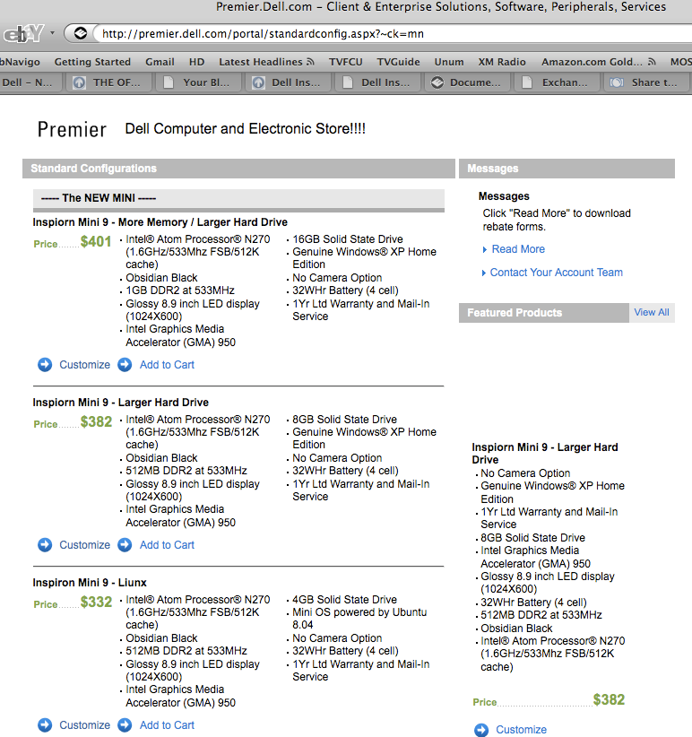Open the HD bookmark
Image resolution: width=692 pixels, height=737 pixels.
click(197, 62)
